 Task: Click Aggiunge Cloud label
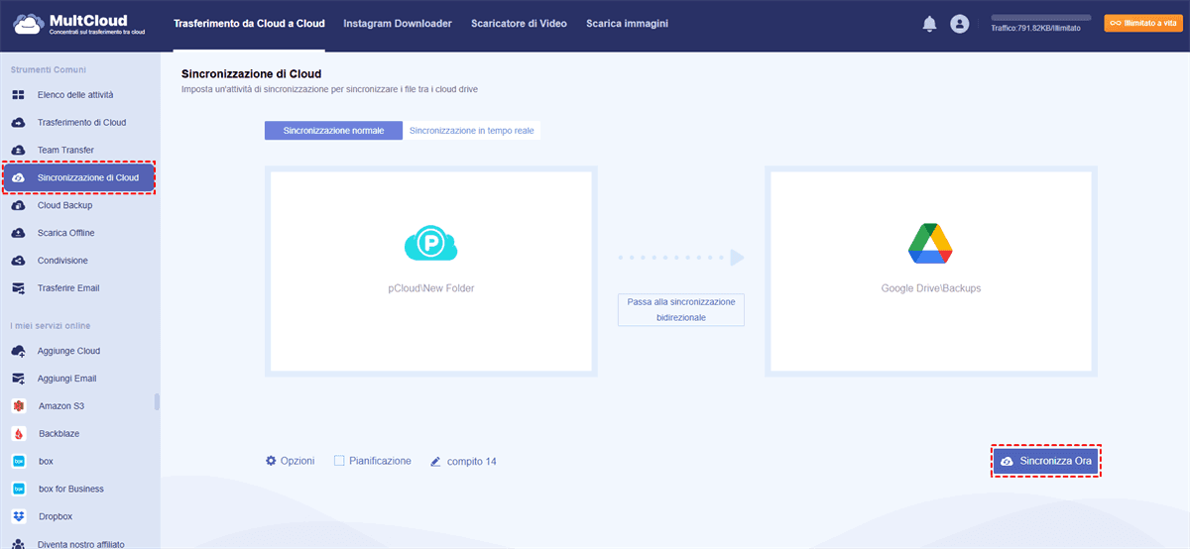point(68,351)
